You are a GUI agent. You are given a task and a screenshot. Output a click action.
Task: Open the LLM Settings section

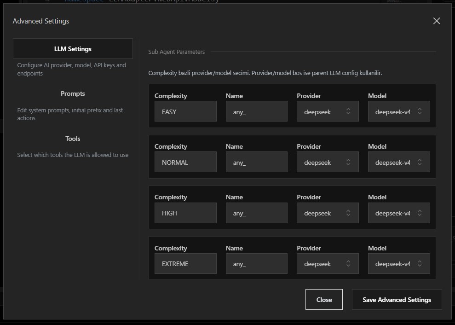(73, 49)
